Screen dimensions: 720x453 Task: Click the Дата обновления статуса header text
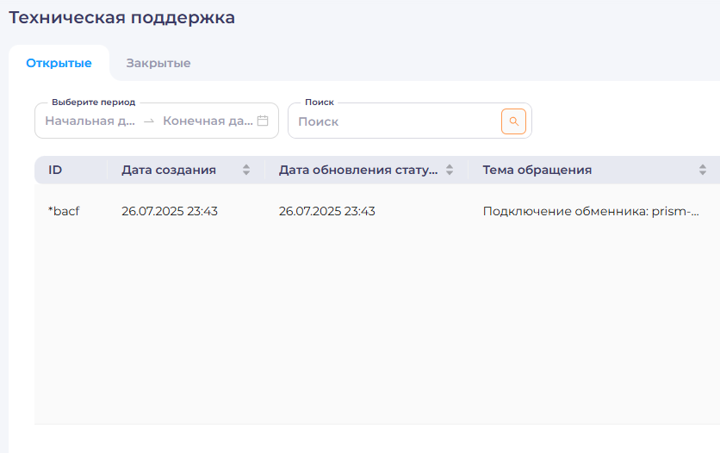[357, 170]
